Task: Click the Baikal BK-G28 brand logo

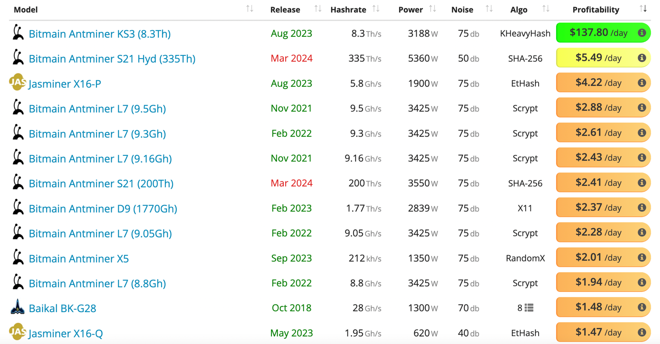Action: coord(18,307)
